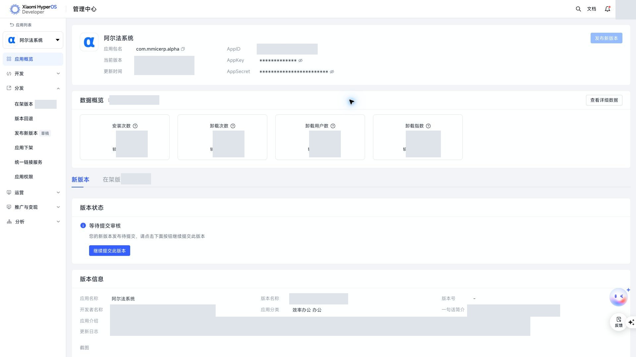Open 文档 link in top bar

click(592, 9)
